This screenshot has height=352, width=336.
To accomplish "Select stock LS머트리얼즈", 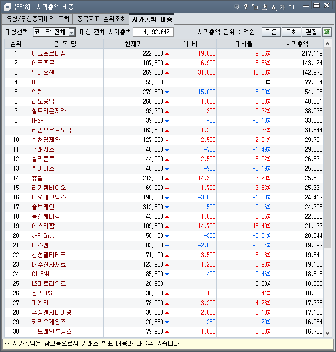I will tap(49, 284).
